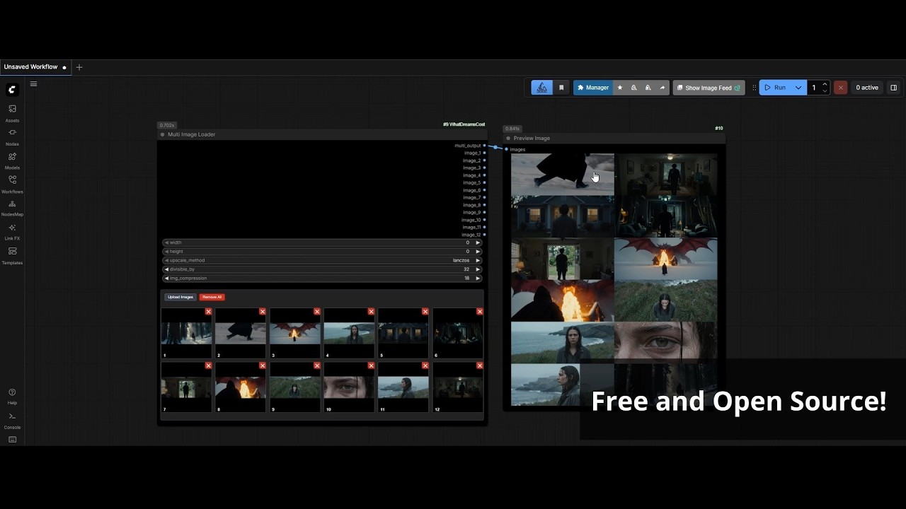Image resolution: width=906 pixels, height=509 pixels.
Task: Click the keyboard shortcuts icon at sidebar bottom
Action: pyautogui.click(x=12, y=439)
